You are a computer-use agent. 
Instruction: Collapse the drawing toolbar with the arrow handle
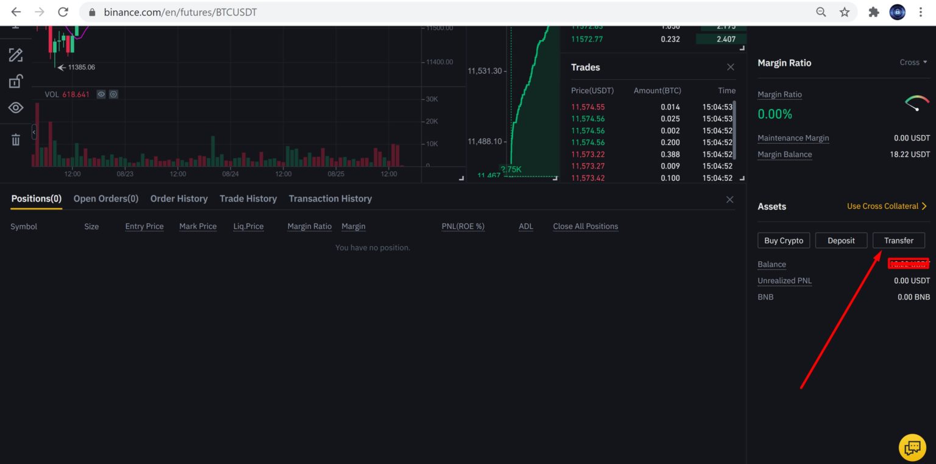[x=34, y=132]
